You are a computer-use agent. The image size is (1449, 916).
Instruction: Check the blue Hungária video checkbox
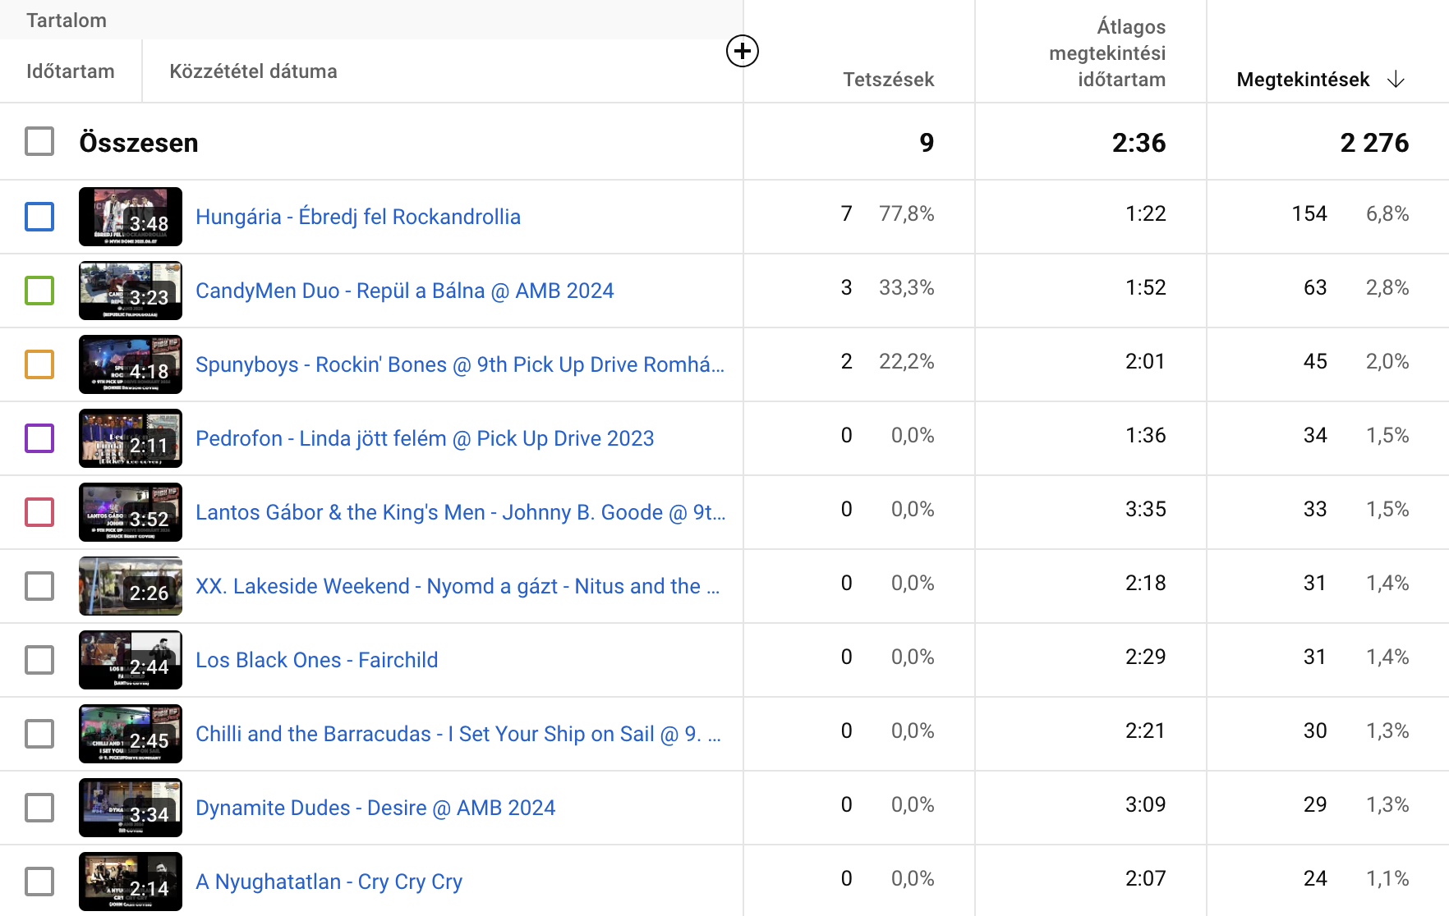click(39, 217)
